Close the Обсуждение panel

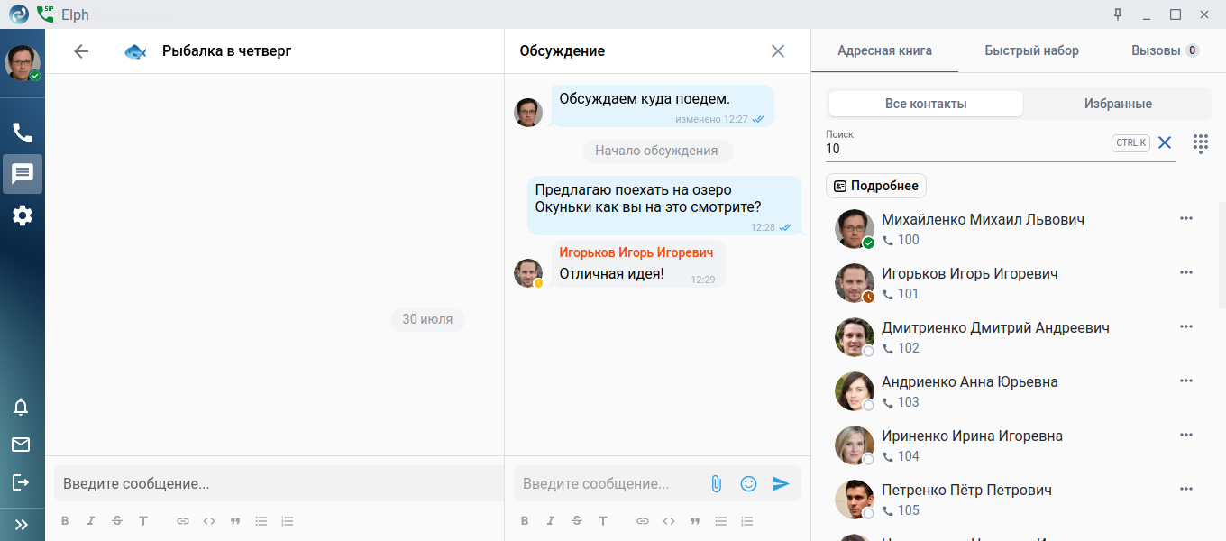coord(778,51)
